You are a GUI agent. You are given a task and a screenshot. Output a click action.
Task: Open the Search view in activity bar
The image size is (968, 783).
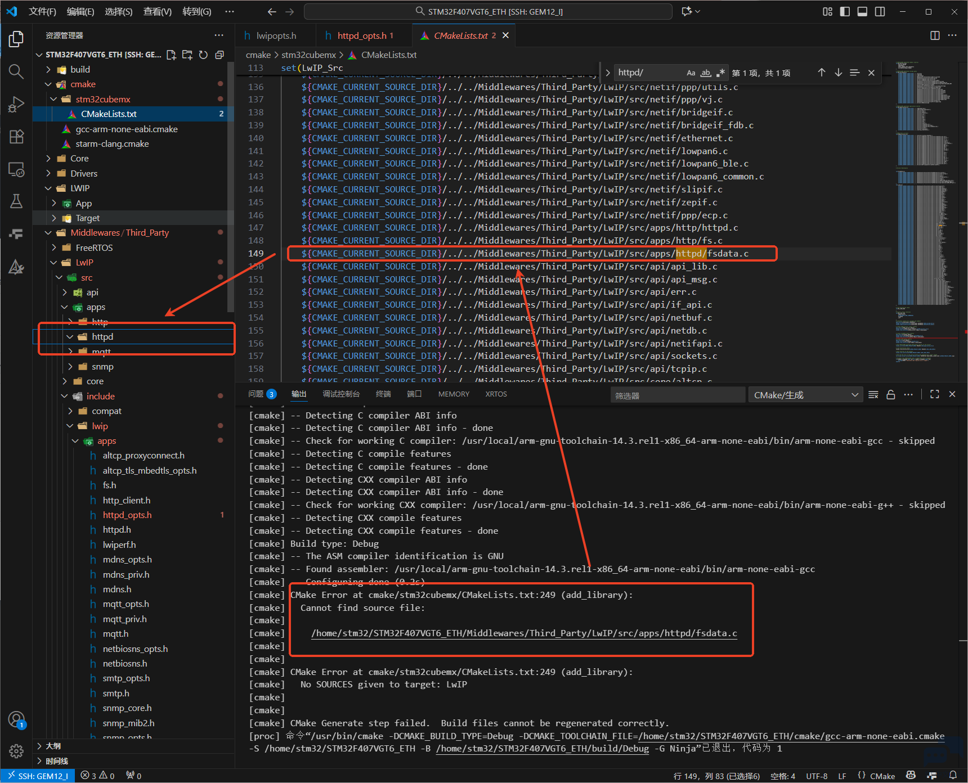[x=16, y=71]
